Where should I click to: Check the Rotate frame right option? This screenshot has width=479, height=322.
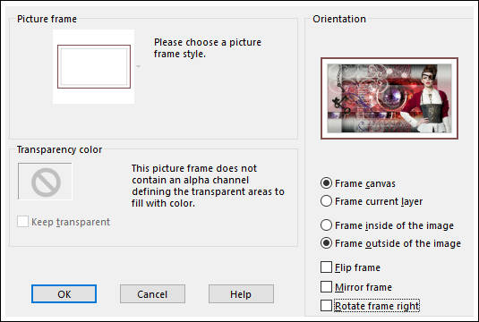point(326,306)
